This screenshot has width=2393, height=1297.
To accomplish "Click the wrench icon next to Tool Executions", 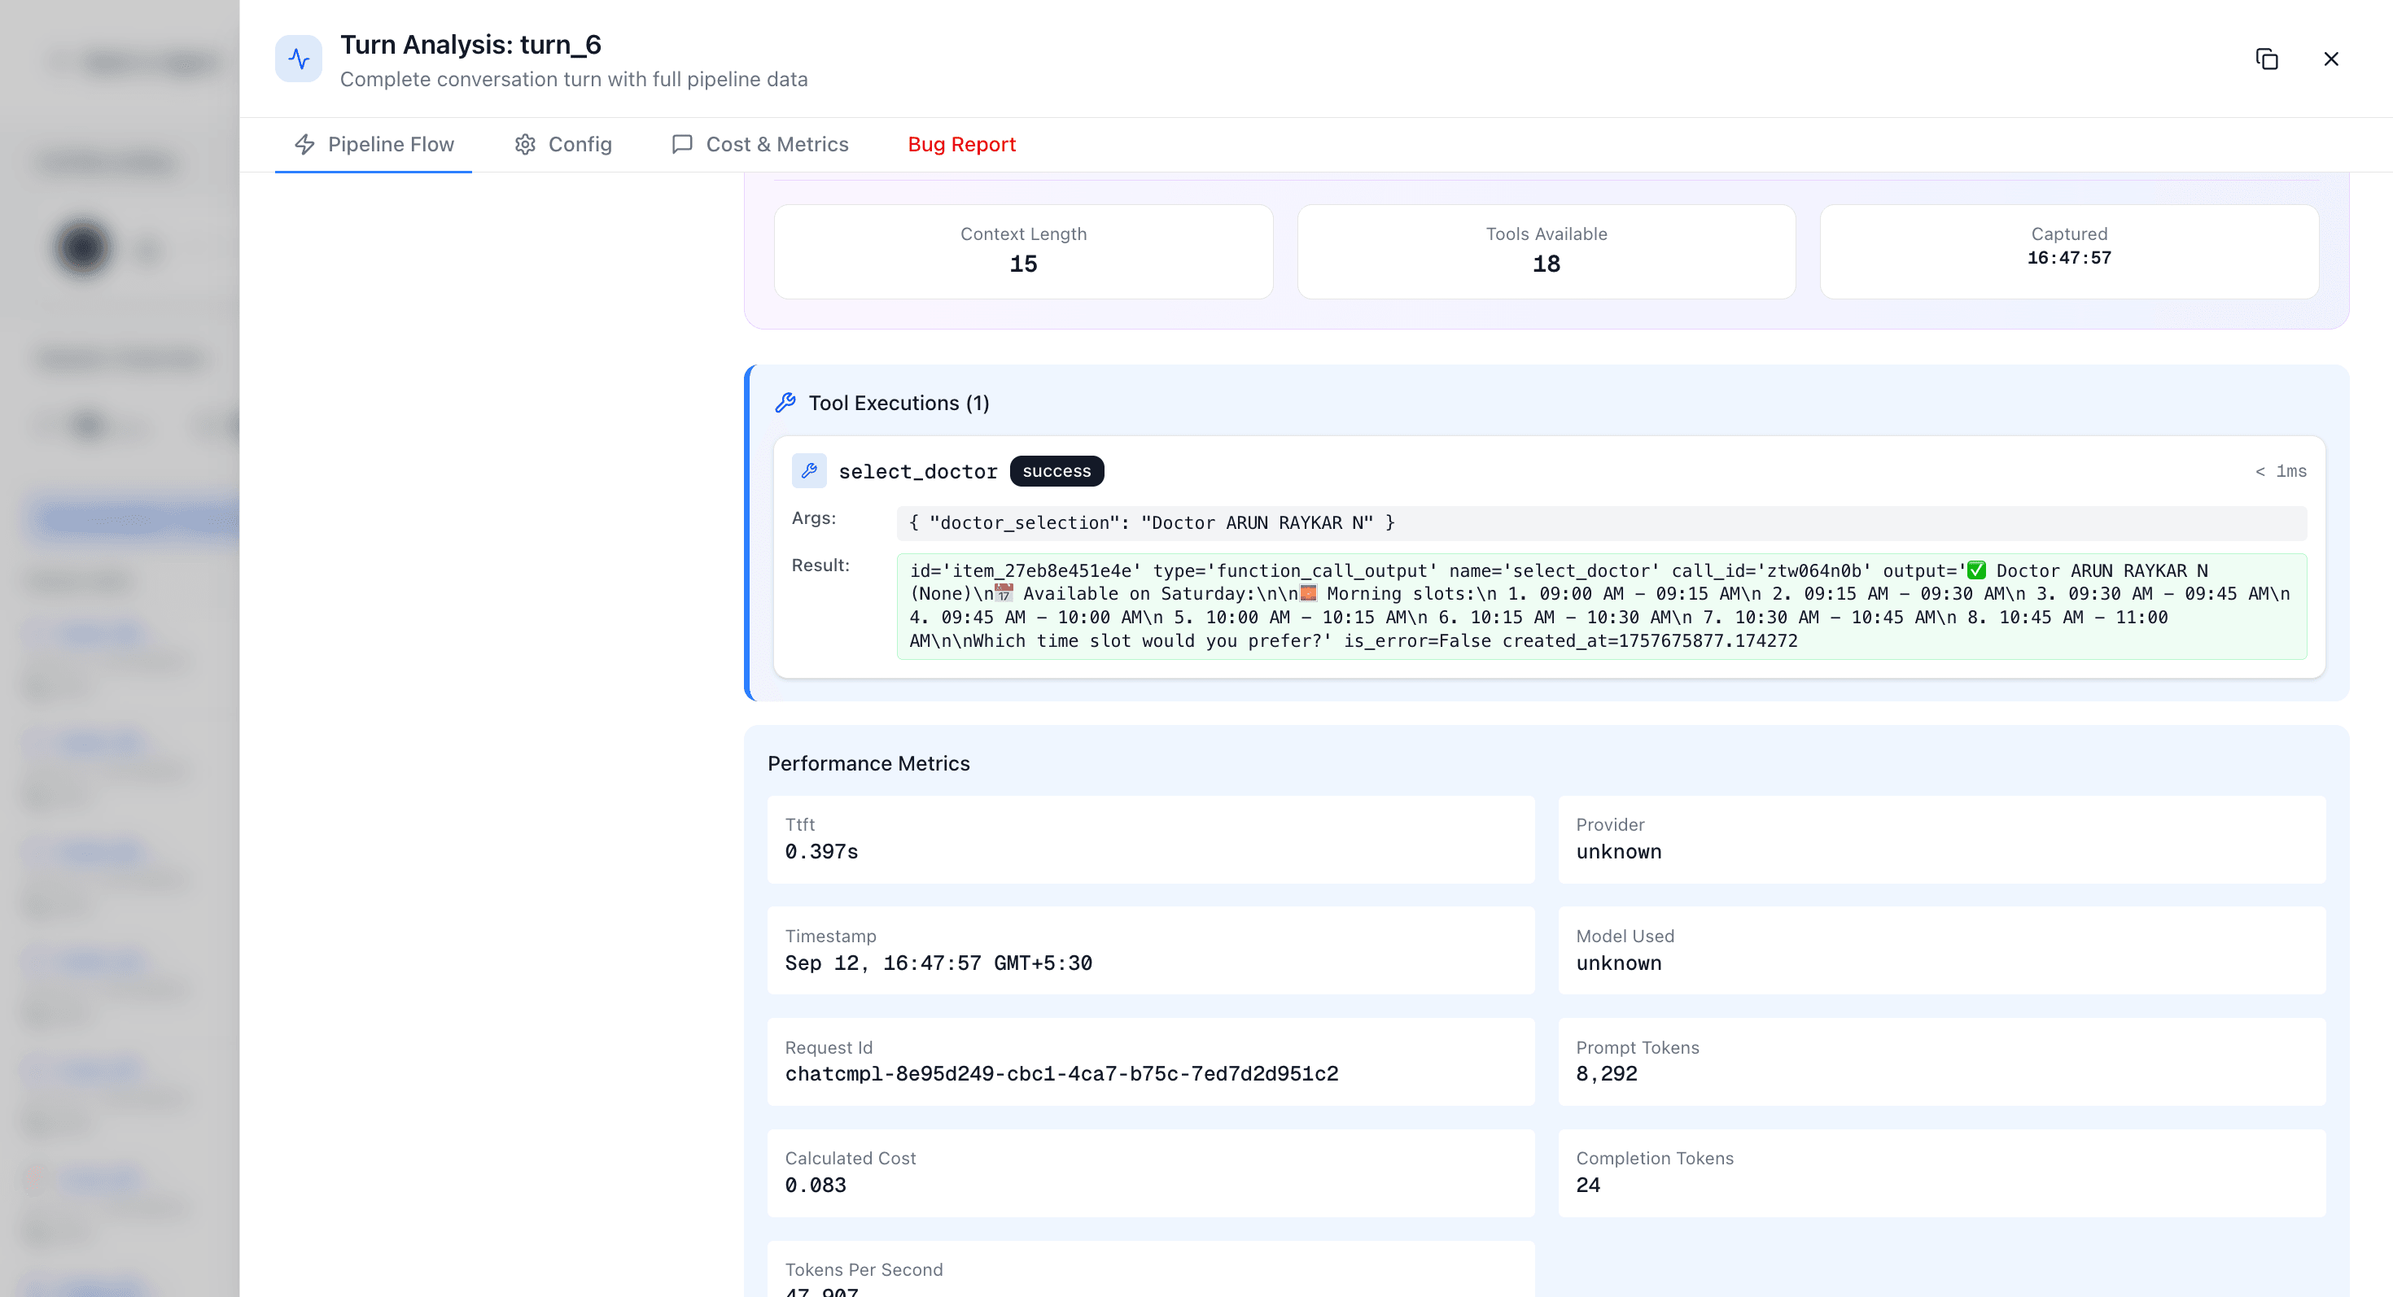I will [x=786, y=402].
